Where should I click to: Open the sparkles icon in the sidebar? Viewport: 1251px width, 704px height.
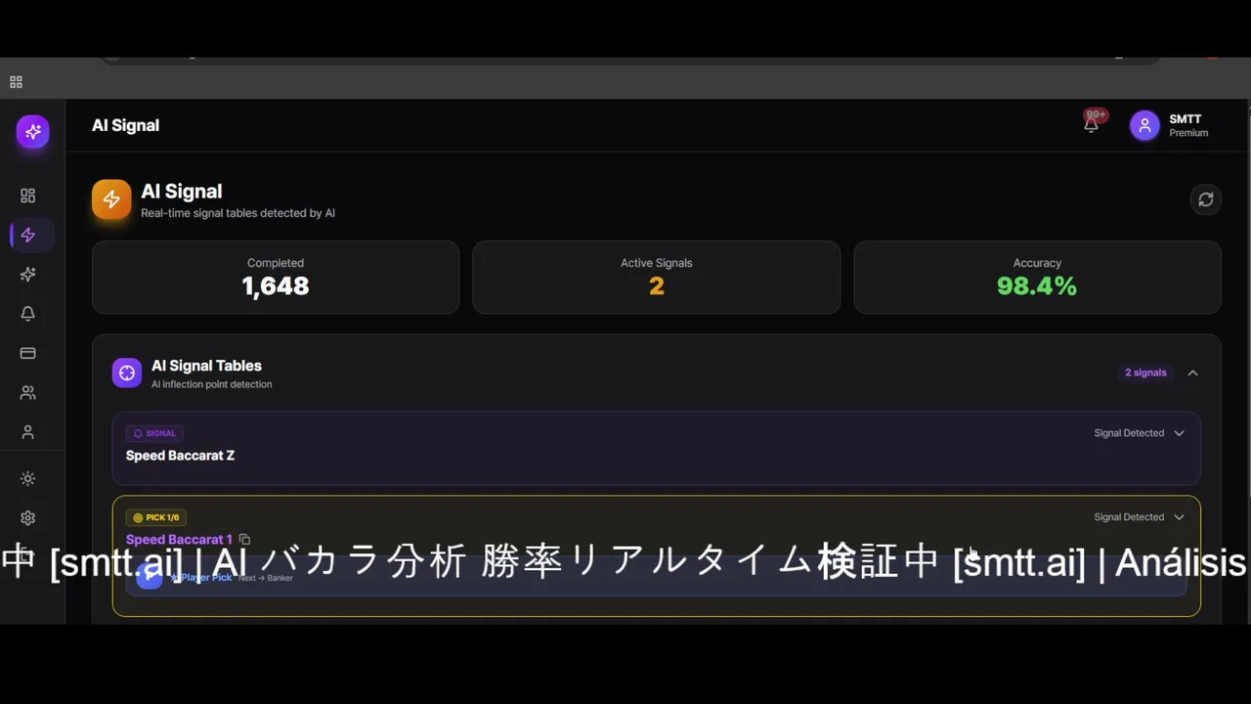[x=27, y=275]
